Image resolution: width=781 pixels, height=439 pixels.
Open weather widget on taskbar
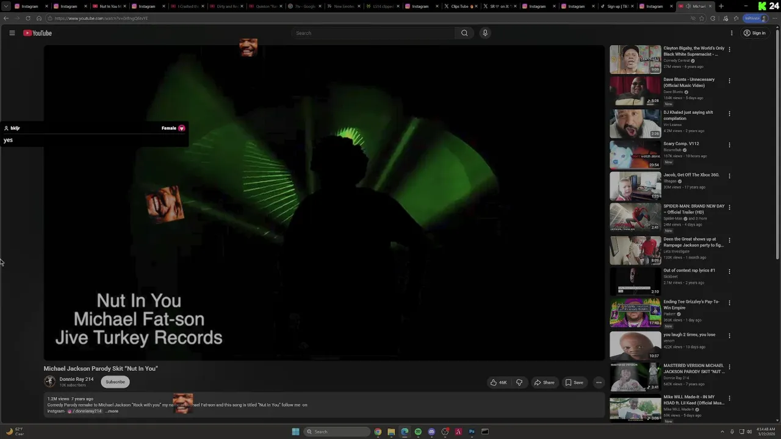[x=15, y=432]
